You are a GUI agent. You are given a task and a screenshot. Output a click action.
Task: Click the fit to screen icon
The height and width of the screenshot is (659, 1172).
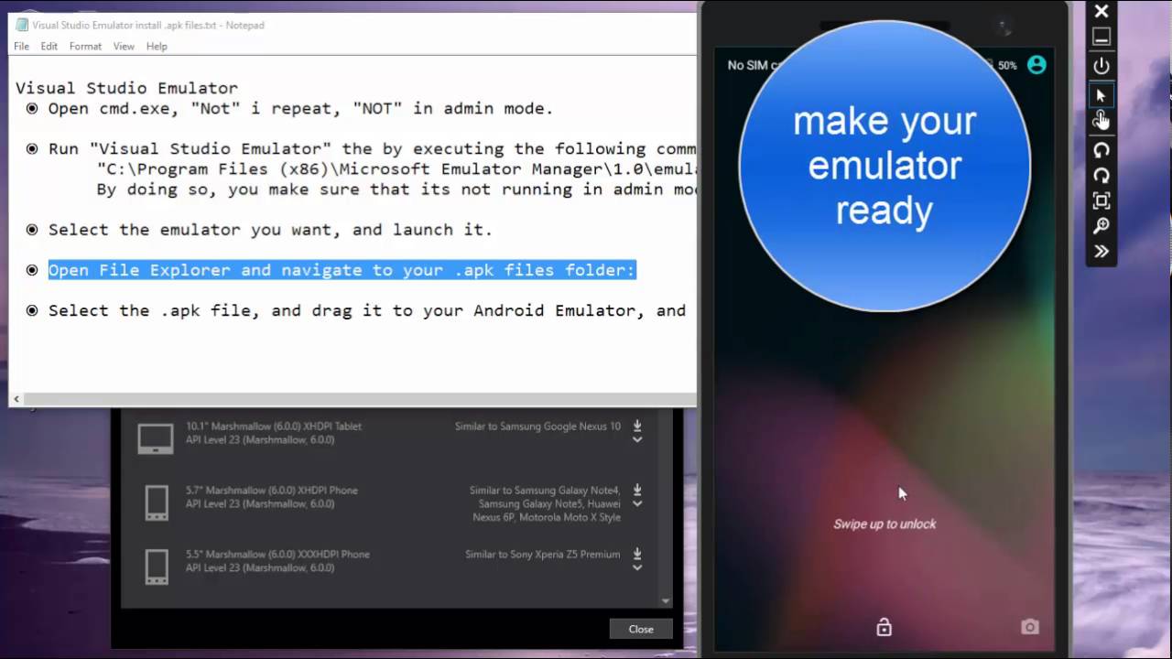(1101, 200)
